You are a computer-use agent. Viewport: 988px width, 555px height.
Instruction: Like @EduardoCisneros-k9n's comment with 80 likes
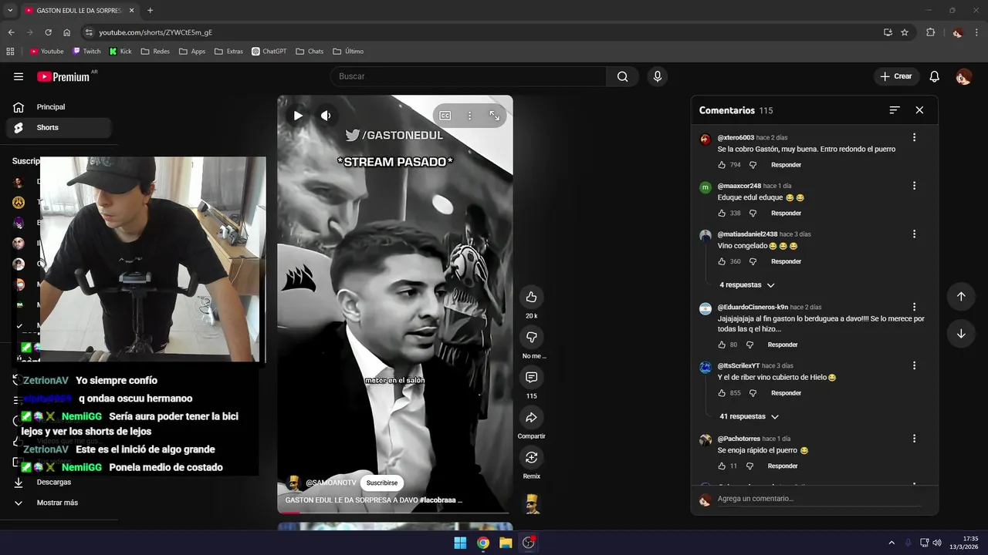click(x=722, y=345)
